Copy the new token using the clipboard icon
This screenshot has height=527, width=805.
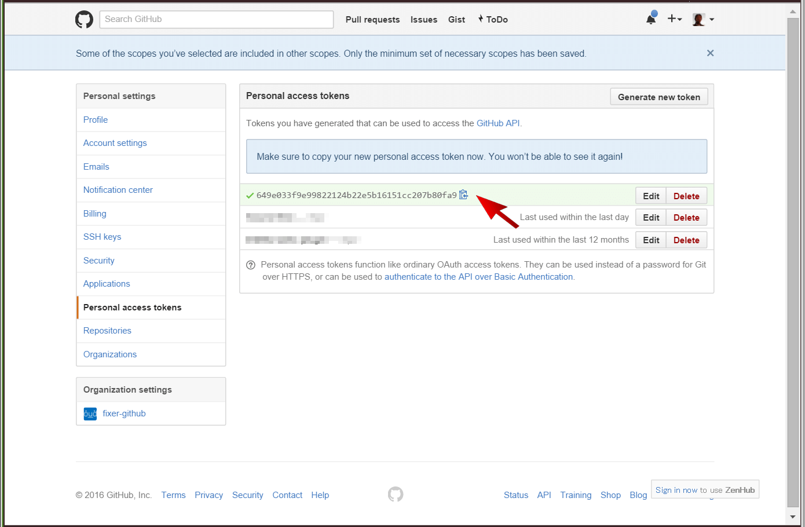click(x=463, y=195)
